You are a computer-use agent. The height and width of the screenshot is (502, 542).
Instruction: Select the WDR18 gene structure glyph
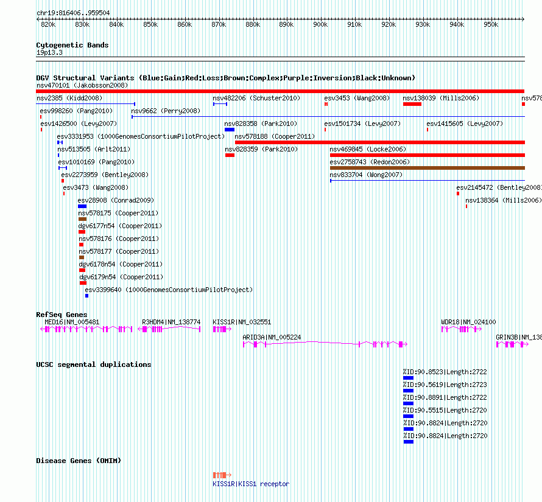(462, 329)
